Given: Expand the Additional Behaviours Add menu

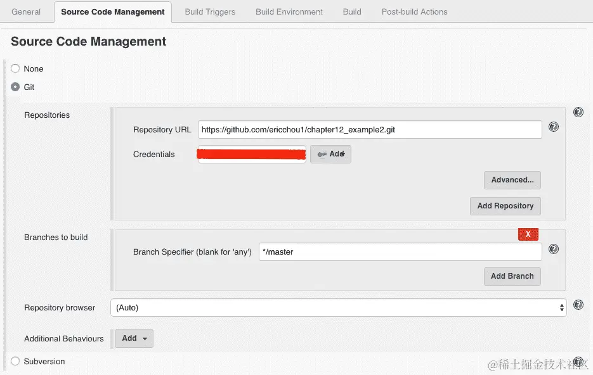Looking at the screenshot, I should tap(134, 338).
